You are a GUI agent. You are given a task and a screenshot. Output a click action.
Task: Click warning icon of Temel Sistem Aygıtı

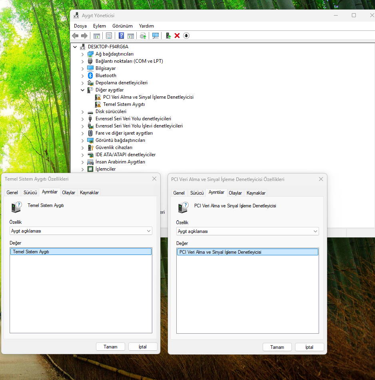pyautogui.click(x=98, y=104)
